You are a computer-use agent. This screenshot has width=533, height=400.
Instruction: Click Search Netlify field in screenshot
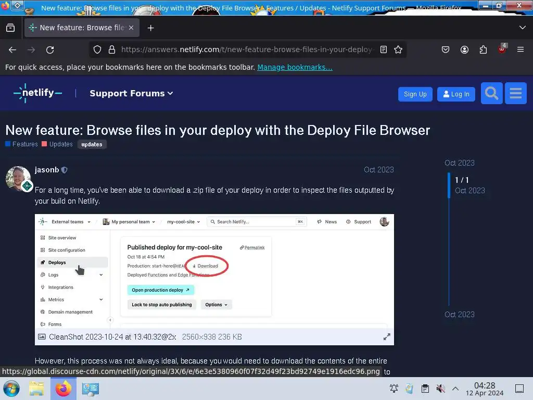[x=257, y=222]
